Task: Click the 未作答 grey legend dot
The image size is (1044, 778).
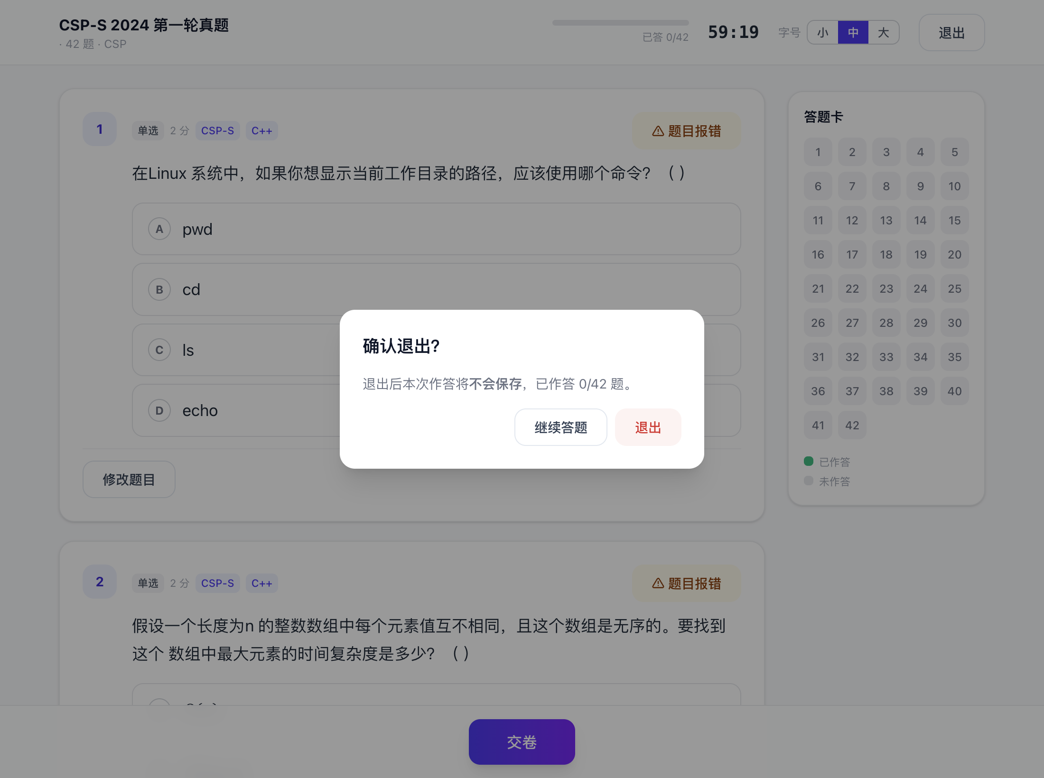Action: [809, 481]
